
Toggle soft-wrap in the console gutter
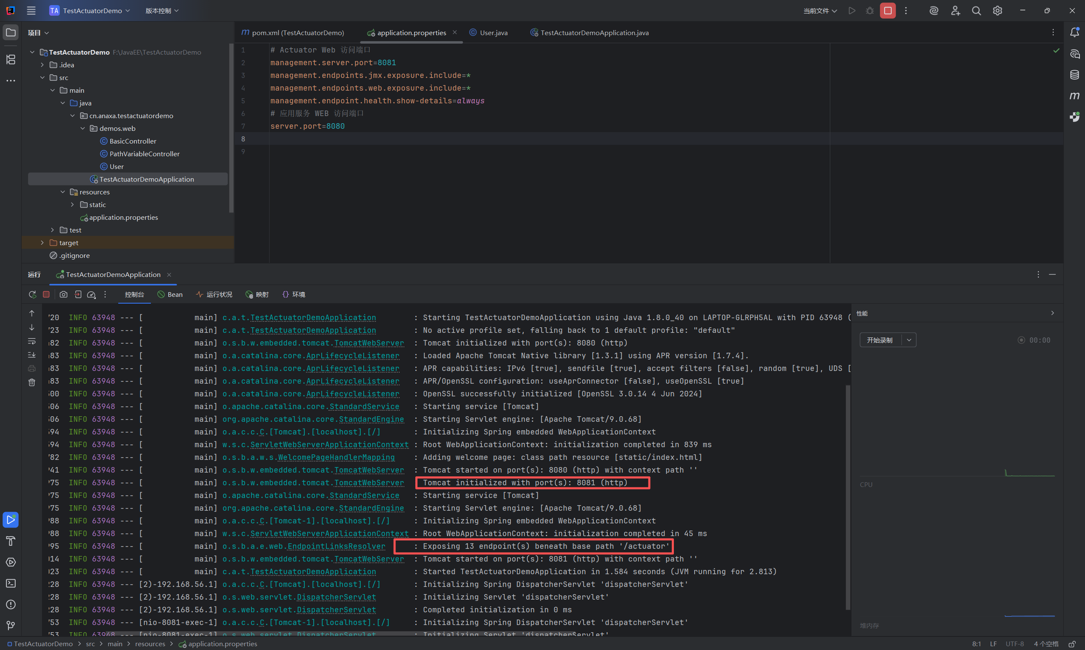click(x=32, y=341)
